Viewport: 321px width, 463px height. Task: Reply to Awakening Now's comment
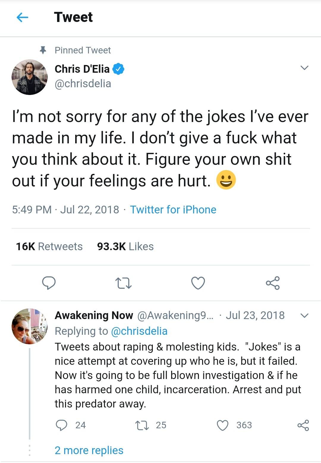(x=62, y=425)
